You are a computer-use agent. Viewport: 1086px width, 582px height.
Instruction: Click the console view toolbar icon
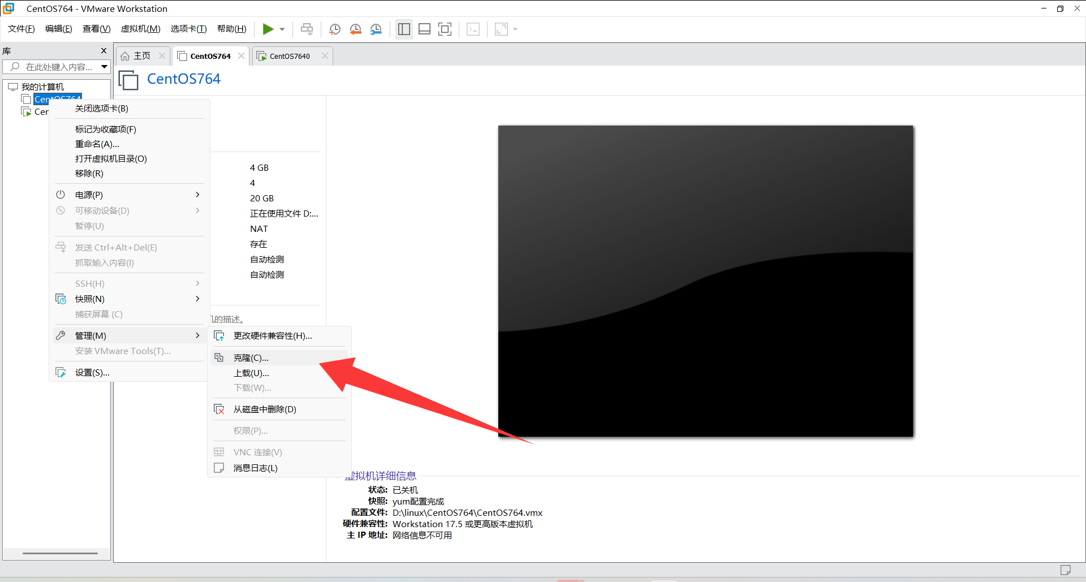[x=473, y=29]
